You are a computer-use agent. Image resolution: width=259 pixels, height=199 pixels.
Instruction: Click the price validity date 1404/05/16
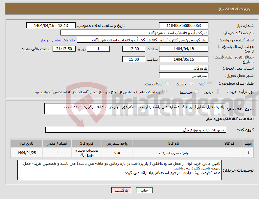click(183, 59)
